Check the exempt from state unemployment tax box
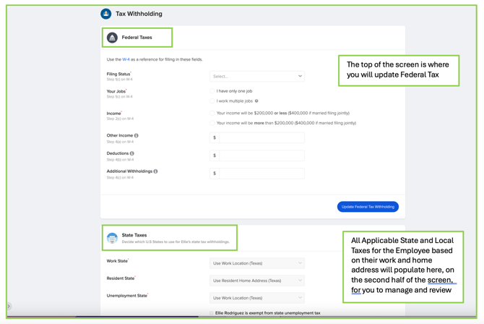Image resolution: width=484 pixels, height=324 pixels. click(x=212, y=313)
